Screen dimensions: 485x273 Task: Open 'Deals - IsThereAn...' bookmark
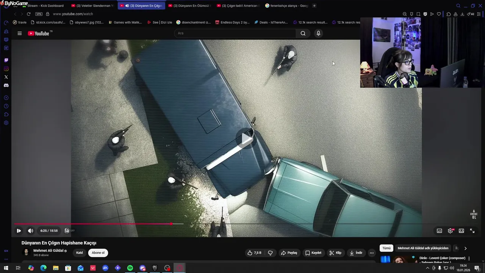(271, 22)
